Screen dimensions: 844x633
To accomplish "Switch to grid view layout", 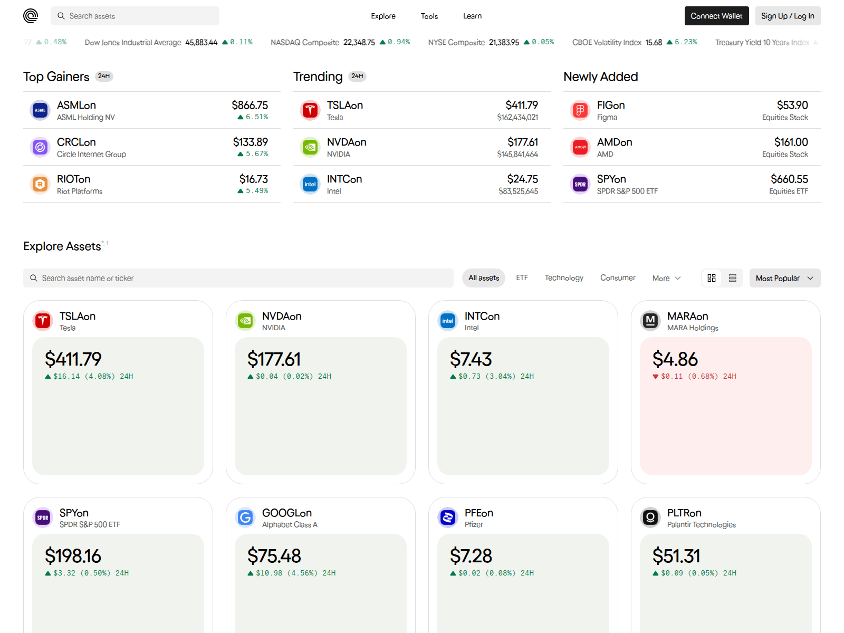I will coord(712,278).
